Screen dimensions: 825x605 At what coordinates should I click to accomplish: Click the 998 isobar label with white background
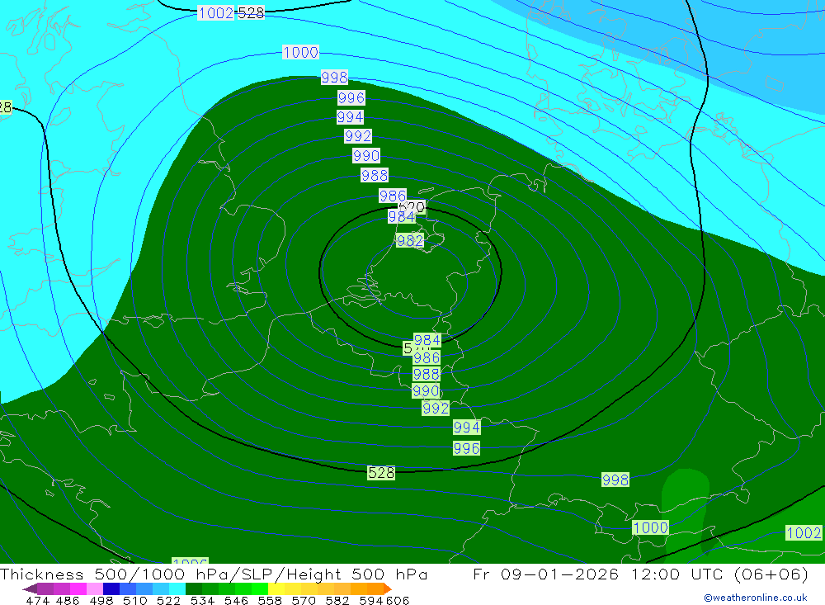point(334,78)
